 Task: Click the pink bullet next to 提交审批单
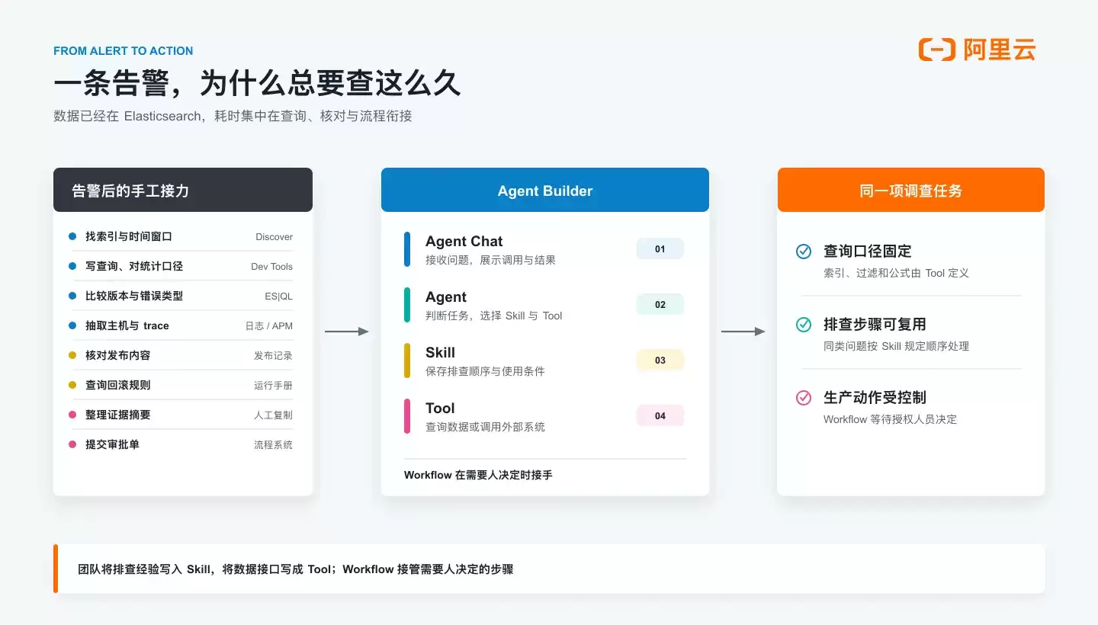tap(72, 444)
